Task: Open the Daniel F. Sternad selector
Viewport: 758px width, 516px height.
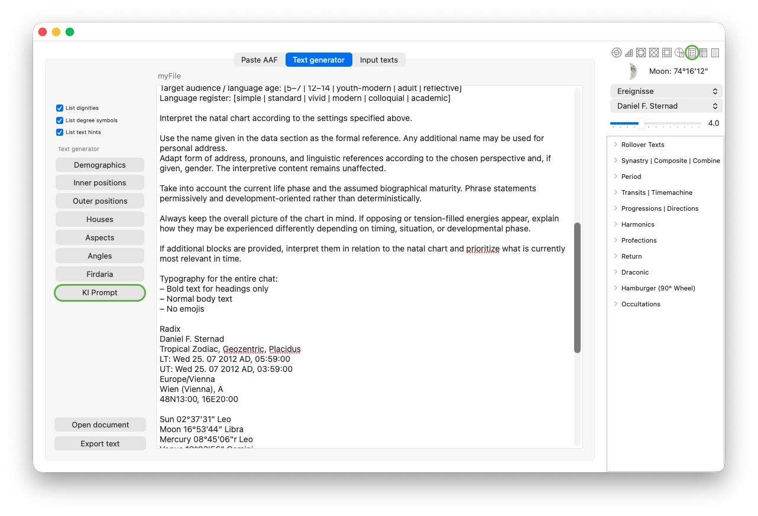Action: coord(666,106)
